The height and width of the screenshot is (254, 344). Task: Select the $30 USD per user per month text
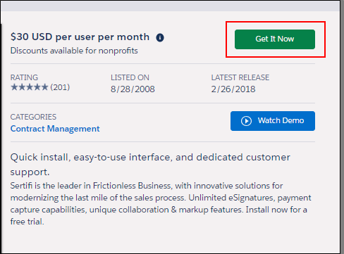(x=80, y=37)
